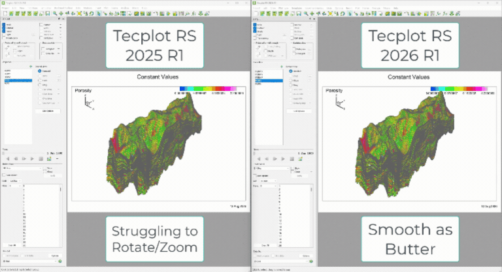Open bottom plot-type combo box in 2026 R1

281,261
